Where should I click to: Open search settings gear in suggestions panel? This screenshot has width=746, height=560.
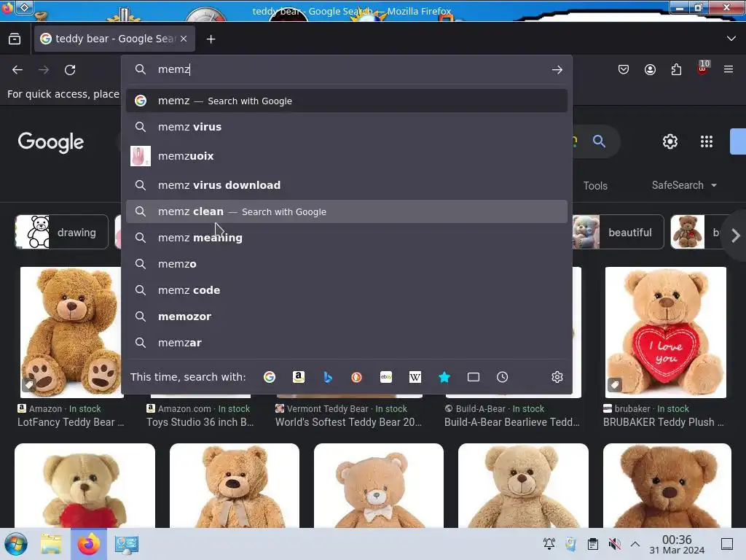pyautogui.click(x=557, y=377)
